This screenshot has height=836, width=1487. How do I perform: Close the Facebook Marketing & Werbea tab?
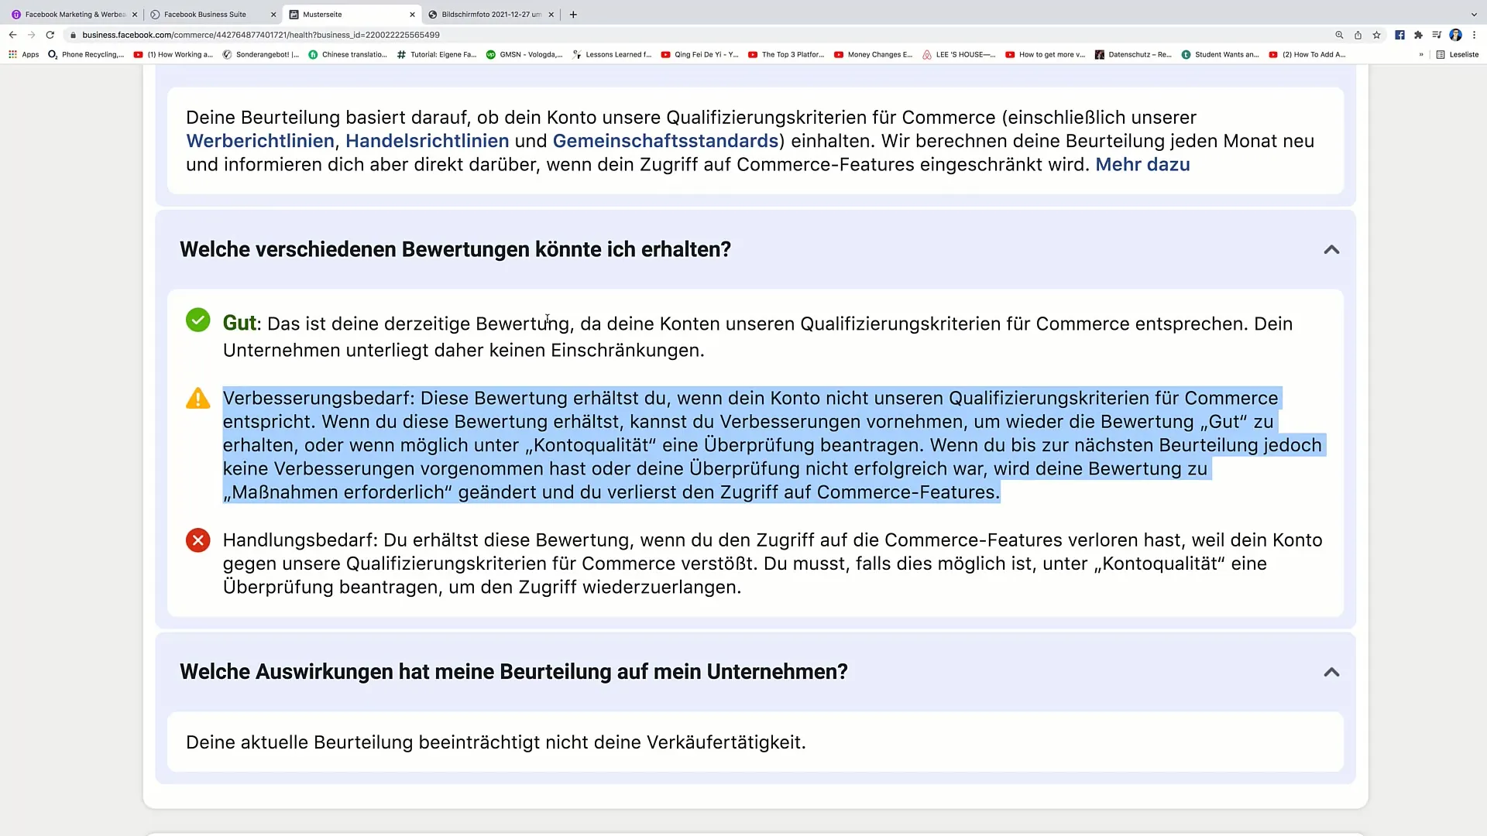point(135,14)
